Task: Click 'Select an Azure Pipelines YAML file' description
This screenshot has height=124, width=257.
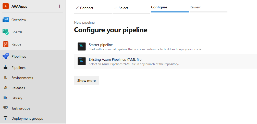Action: (134, 64)
